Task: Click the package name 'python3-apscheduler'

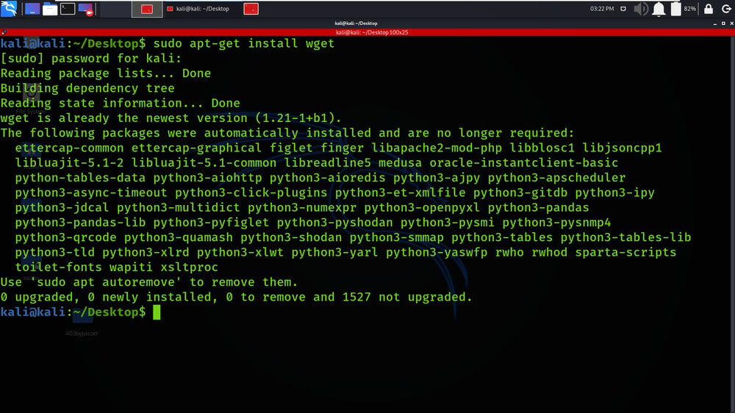Action: pyautogui.click(x=556, y=178)
